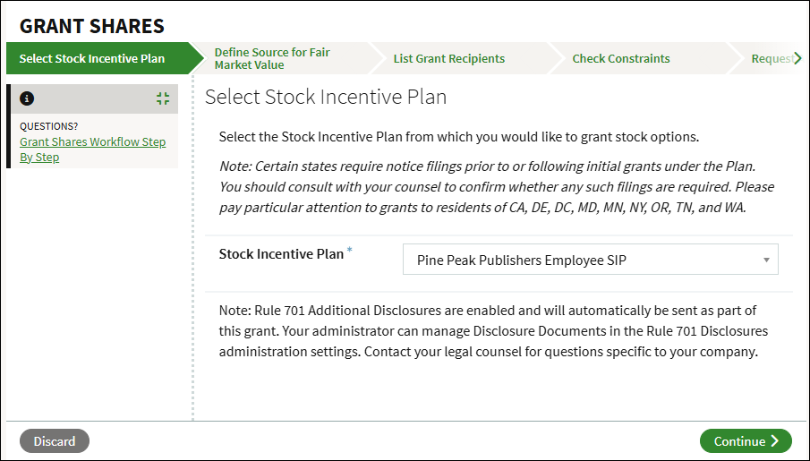
Task: Open Grant Shares Workflow Step By Step link
Action: [92, 149]
